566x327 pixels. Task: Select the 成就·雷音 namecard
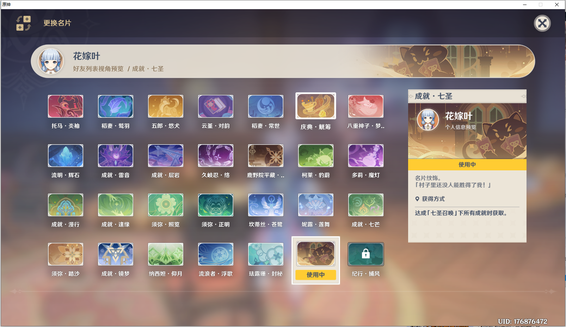116,156
